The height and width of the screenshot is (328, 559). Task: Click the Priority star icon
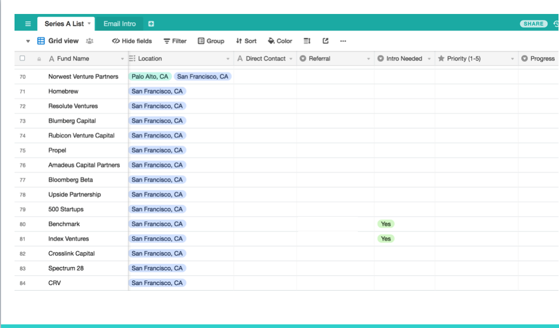coord(441,58)
